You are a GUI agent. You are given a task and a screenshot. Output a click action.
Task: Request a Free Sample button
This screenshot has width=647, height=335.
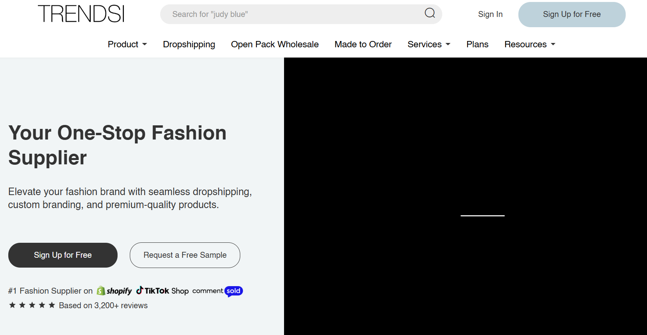point(185,255)
